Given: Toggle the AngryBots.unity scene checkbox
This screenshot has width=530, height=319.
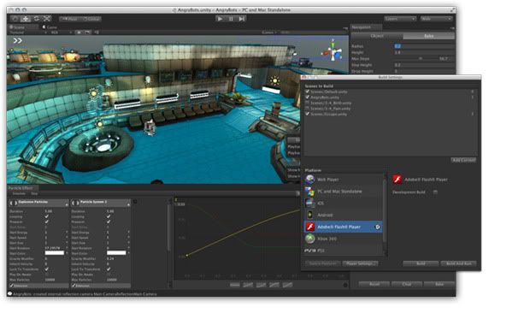Looking at the screenshot, I should (x=307, y=97).
